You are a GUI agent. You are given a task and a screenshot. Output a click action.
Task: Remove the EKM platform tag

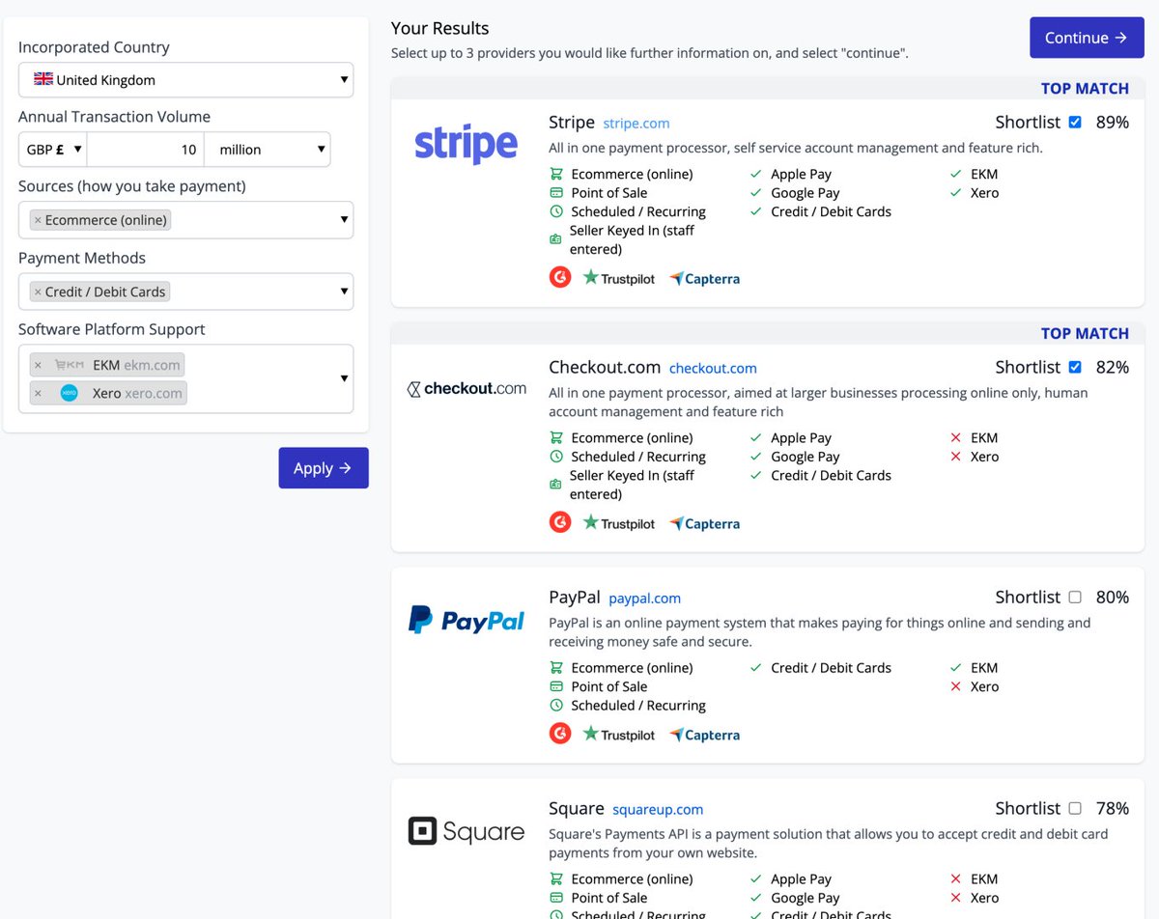(x=38, y=365)
